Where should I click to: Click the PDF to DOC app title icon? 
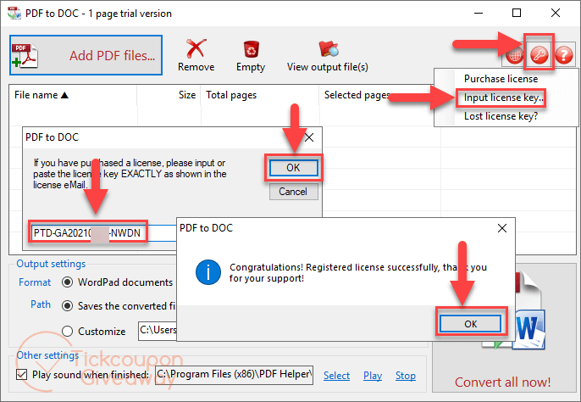14,13
